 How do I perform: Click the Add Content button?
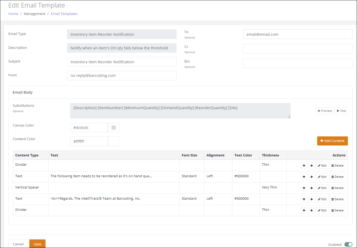[x=332, y=141]
